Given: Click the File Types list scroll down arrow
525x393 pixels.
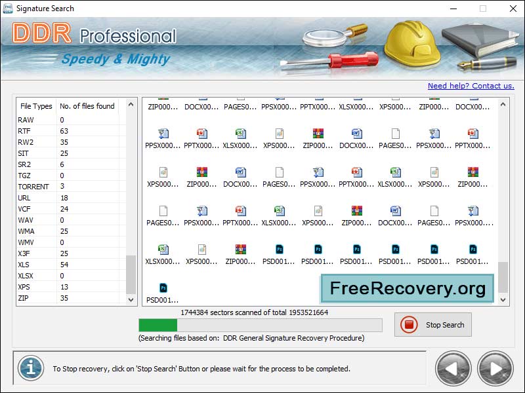Looking at the screenshot, I should (131, 299).
